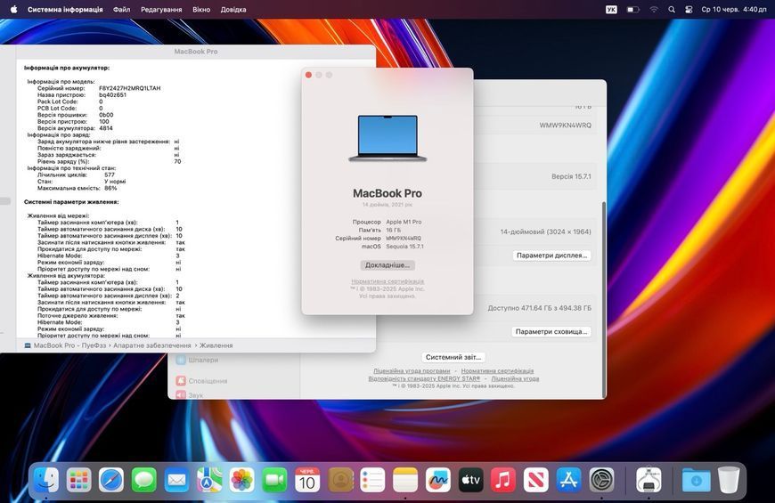Viewport: 775px width, 503px height.
Task: Click the УК input source menu bar icon
Action: coord(611,10)
